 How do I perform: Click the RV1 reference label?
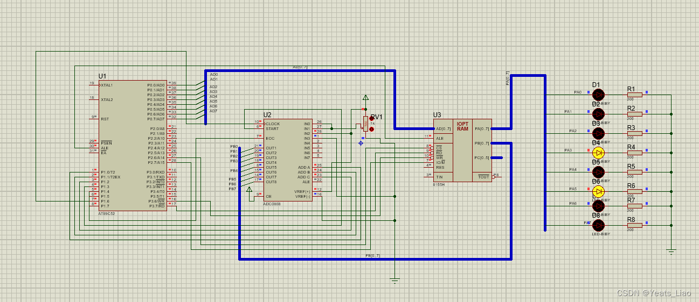click(x=377, y=117)
